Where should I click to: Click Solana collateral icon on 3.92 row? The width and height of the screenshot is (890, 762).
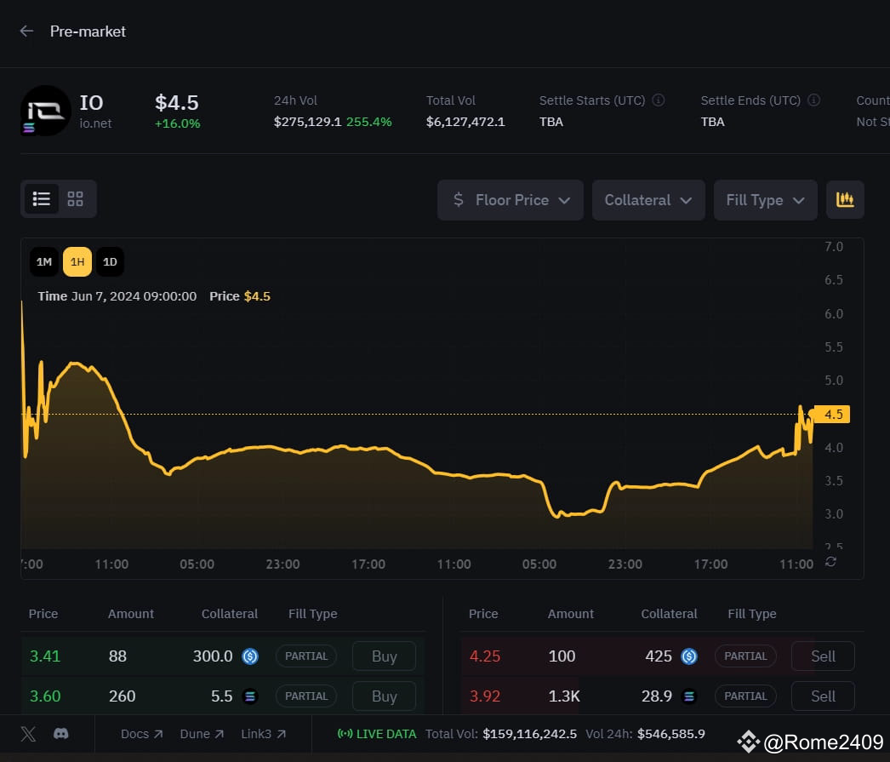pyautogui.click(x=689, y=696)
